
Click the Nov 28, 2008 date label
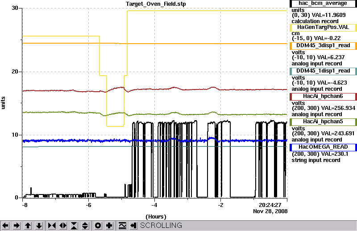[270, 211]
